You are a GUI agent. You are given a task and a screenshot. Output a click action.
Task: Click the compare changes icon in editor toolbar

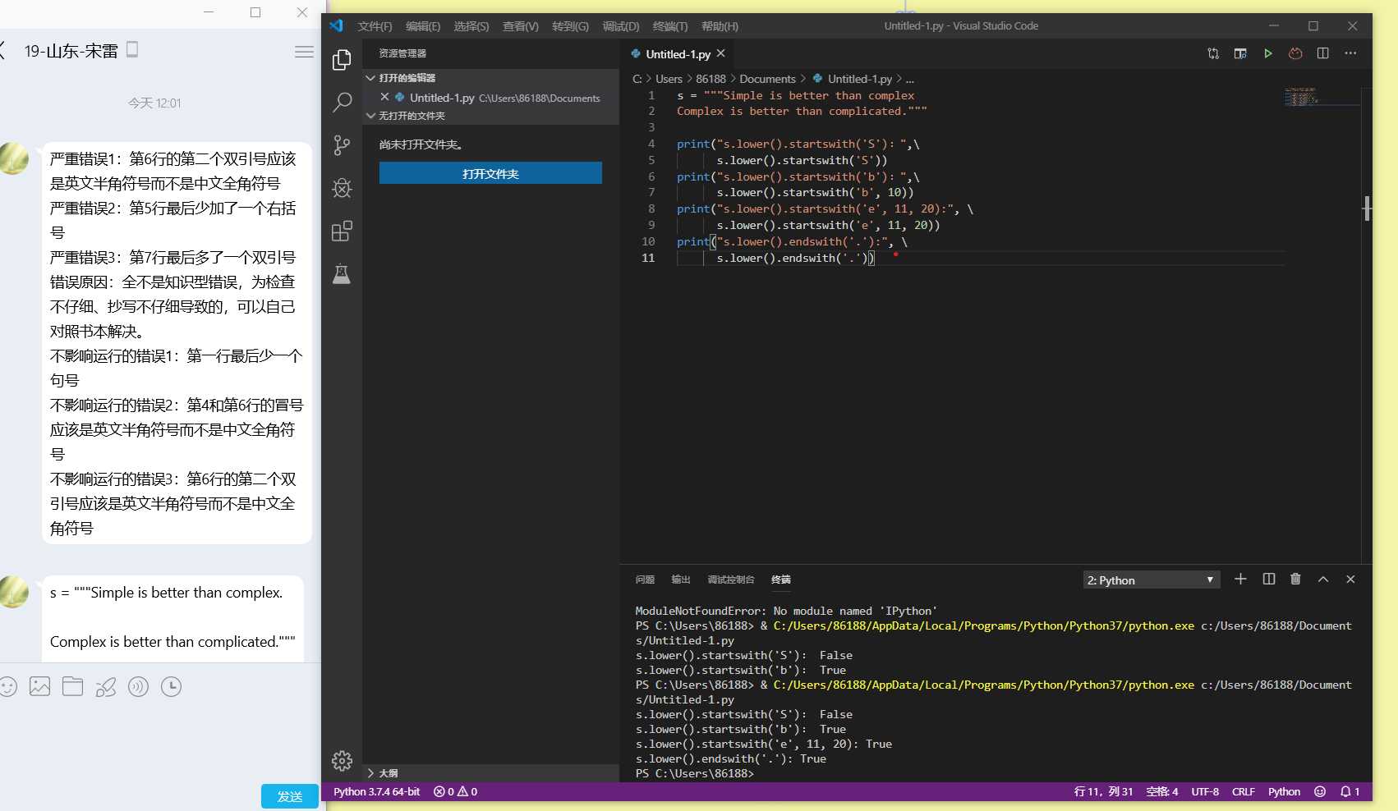pyautogui.click(x=1213, y=53)
